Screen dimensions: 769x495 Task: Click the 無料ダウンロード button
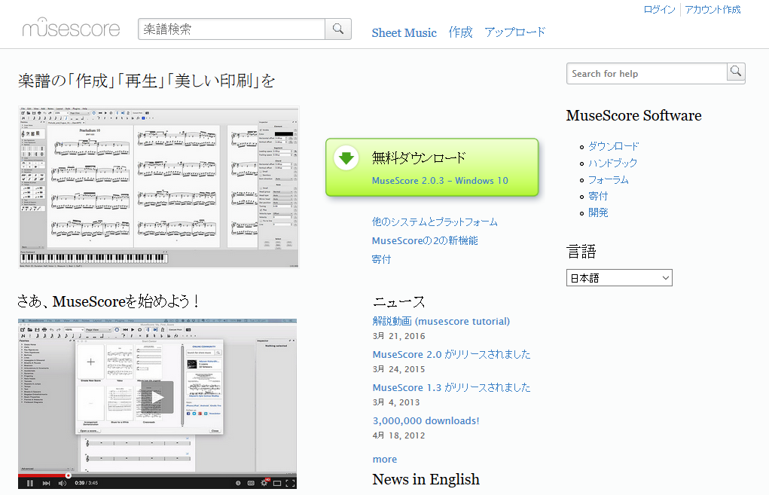tap(432, 167)
